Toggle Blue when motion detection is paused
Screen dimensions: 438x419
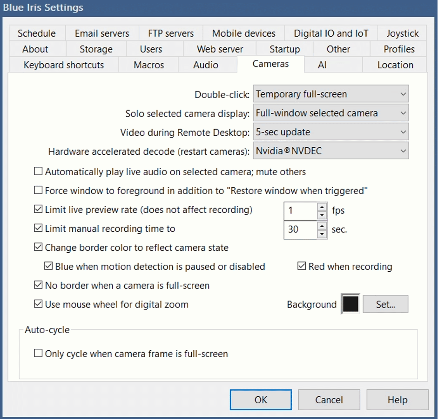(x=48, y=266)
